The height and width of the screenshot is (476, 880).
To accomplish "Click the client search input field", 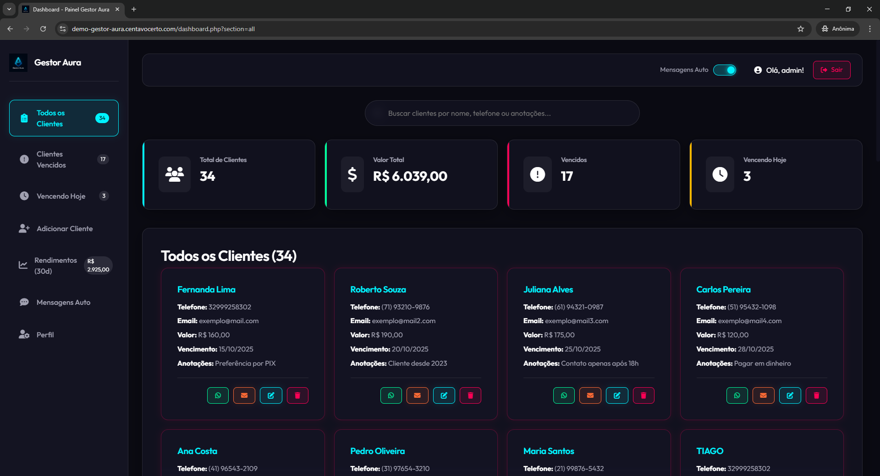I will 502,113.
